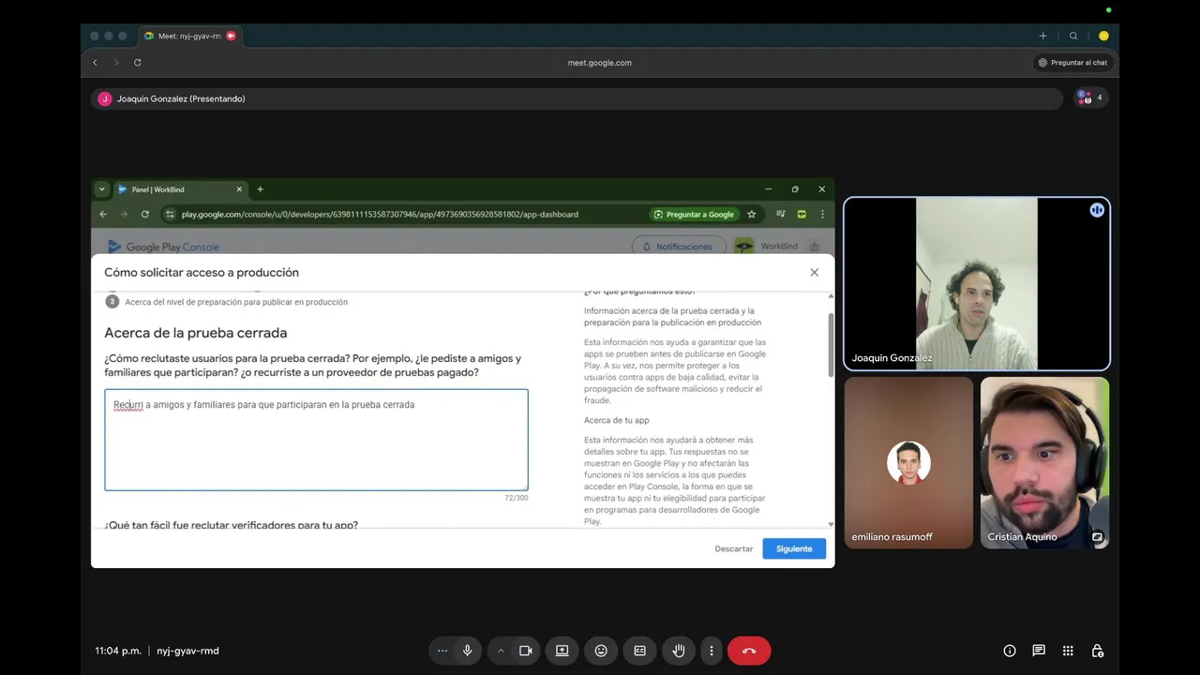
Task: Click the Google Play Console logo
Action: 163,247
